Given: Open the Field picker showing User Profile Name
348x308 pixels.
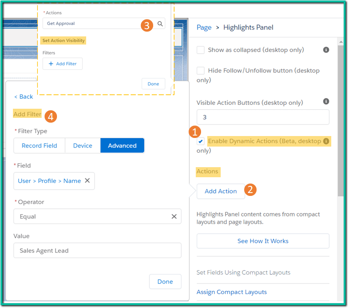Looking at the screenshot, I should point(49,181).
